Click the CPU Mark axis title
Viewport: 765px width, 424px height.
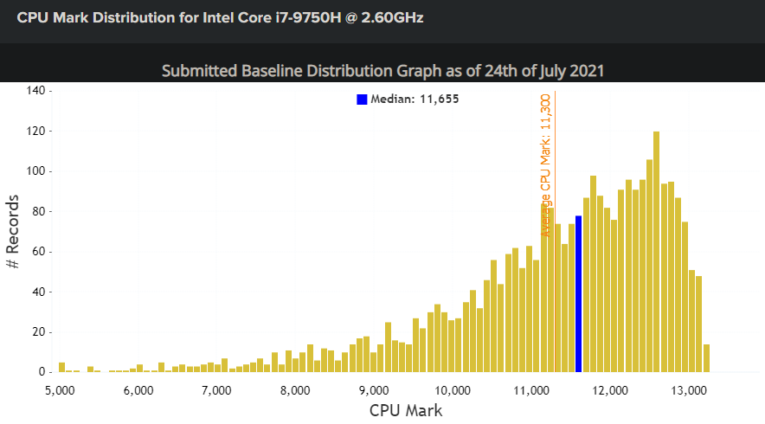pyautogui.click(x=406, y=410)
